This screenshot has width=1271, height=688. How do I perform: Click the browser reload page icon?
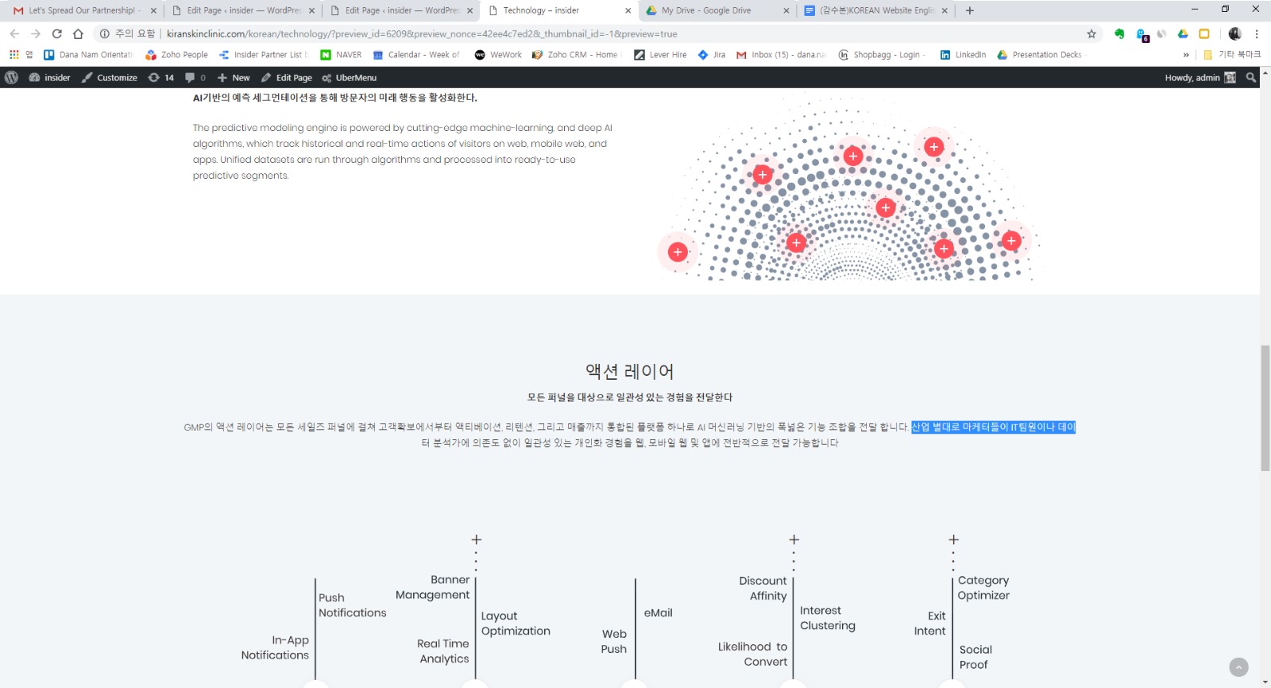click(x=56, y=33)
